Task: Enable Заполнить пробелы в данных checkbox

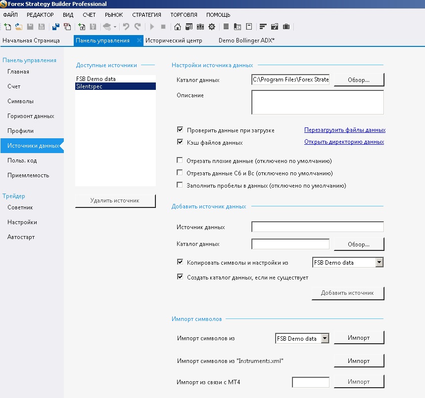Action: [x=180, y=185]
